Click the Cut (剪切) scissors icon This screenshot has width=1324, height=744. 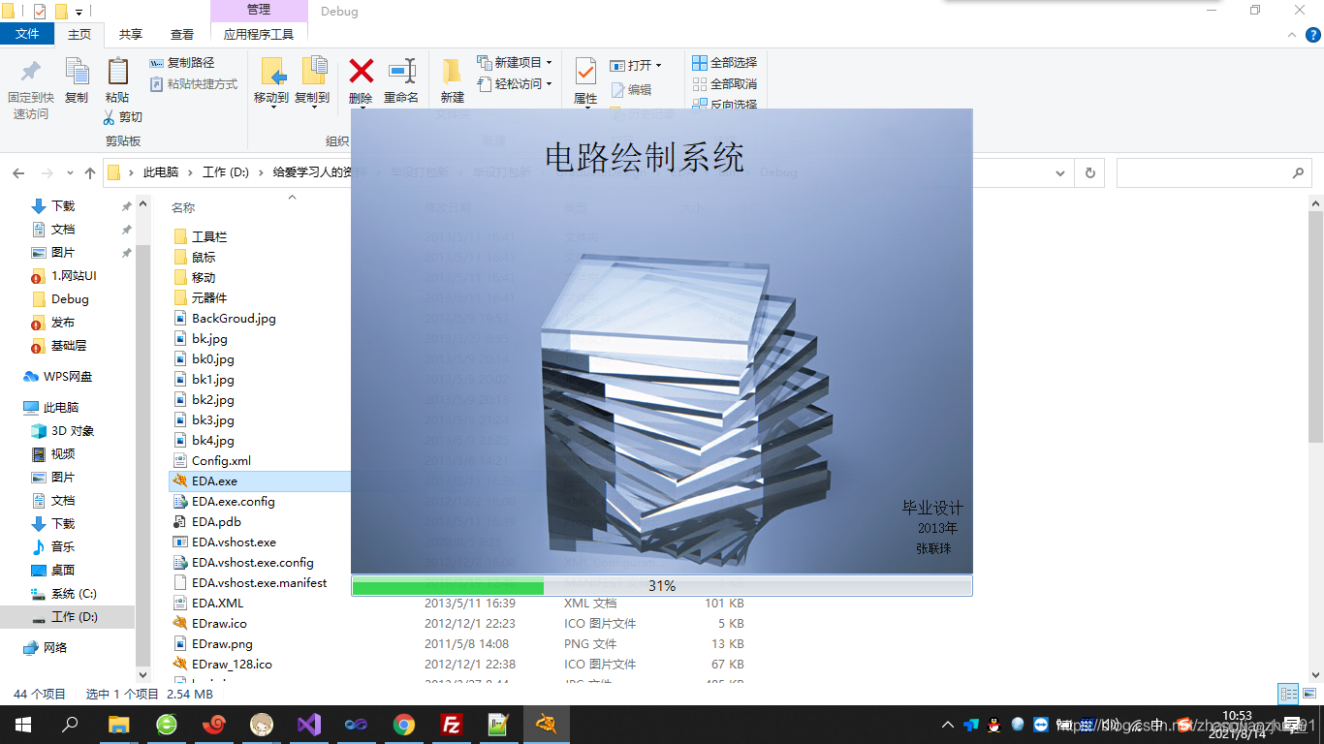pos(110,117)
